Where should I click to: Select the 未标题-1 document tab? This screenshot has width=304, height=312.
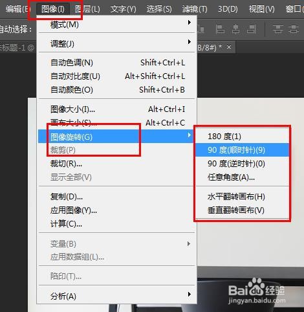click(x=17, y=47)
